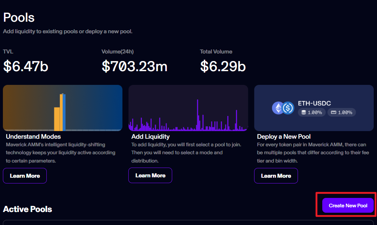This screenshot has width=377, height=225.
Task: Click the Total Volume value $6.29b
Action: tap(223, 66)
